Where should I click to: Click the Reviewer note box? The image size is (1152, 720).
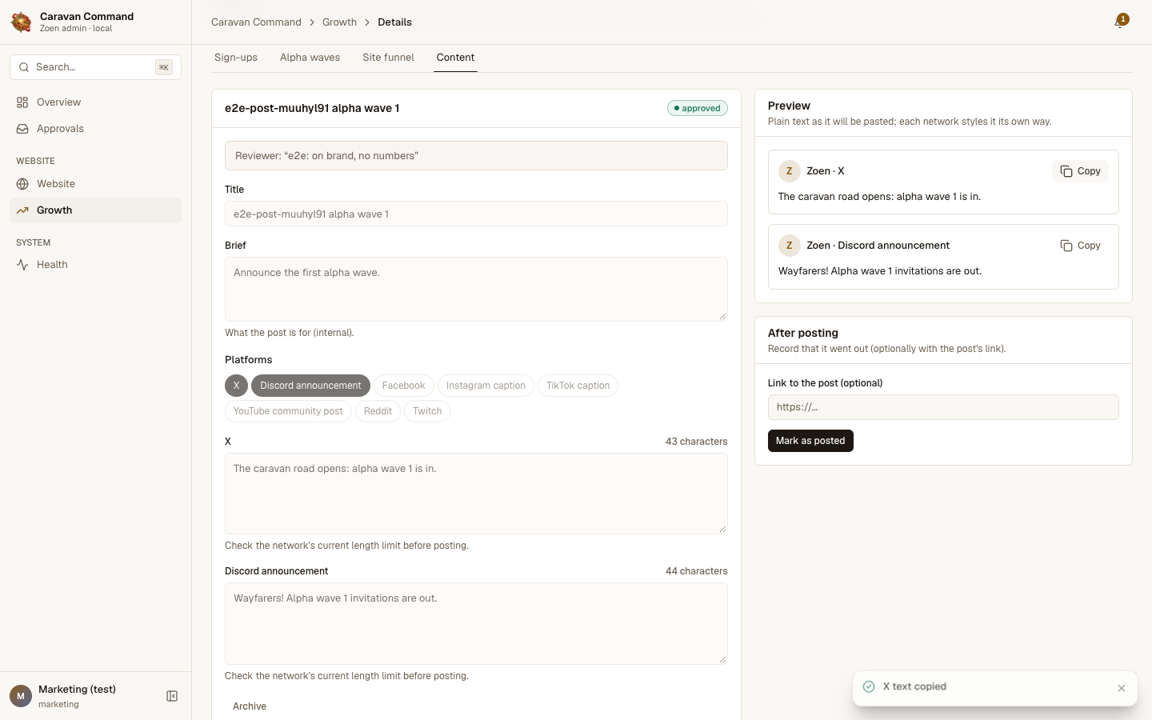pos(476,156)
